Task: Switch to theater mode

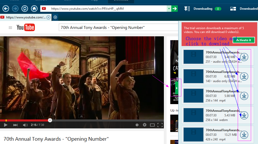Action: click(152, 125)
